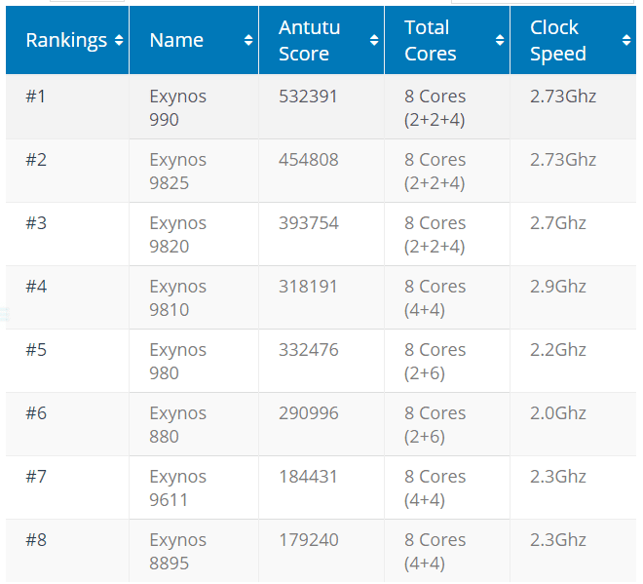Click the Clock Speed header label
The width and height of the screenshot is (643, 584).
click(558, 40)
